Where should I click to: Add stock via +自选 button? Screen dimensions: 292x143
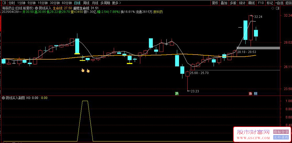pyautogui.click(x=279, y=3)
